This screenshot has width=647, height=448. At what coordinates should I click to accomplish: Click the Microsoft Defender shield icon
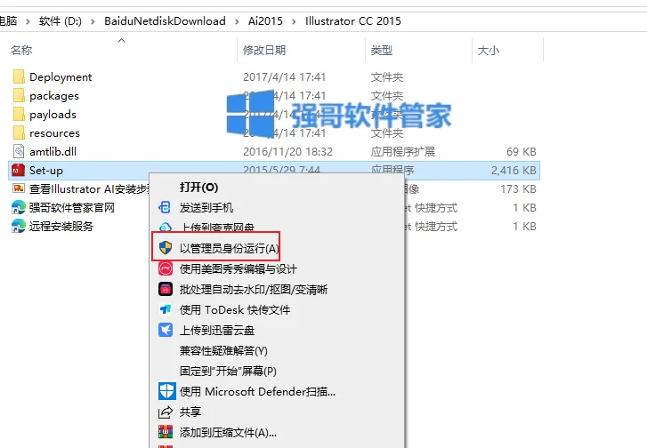[x=166, y=391]
